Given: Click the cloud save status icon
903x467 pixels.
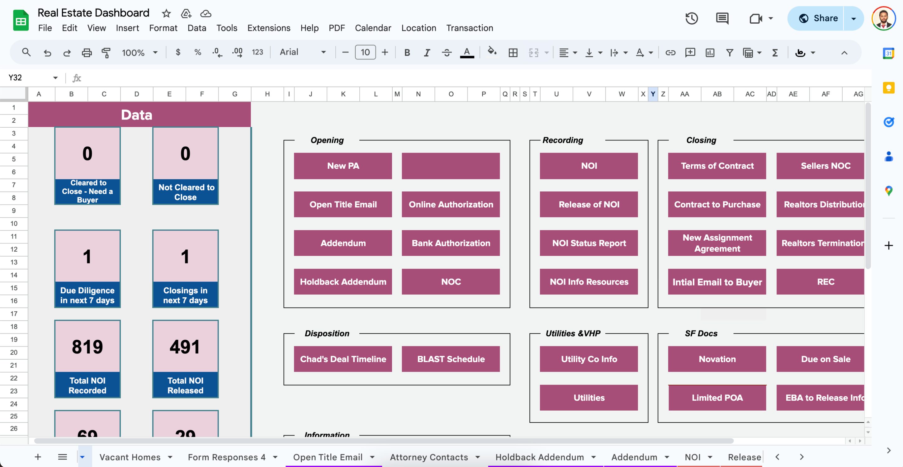Looking at the screenshot, I should coord(206,14).
